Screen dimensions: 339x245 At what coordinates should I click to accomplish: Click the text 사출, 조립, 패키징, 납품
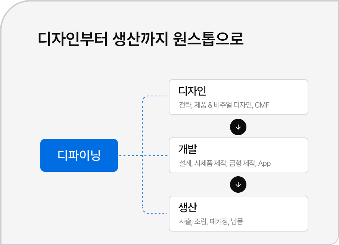211,221
